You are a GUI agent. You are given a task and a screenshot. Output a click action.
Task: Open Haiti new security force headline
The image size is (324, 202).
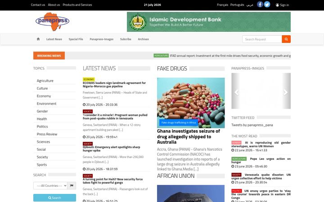click(x=113, y=181)
